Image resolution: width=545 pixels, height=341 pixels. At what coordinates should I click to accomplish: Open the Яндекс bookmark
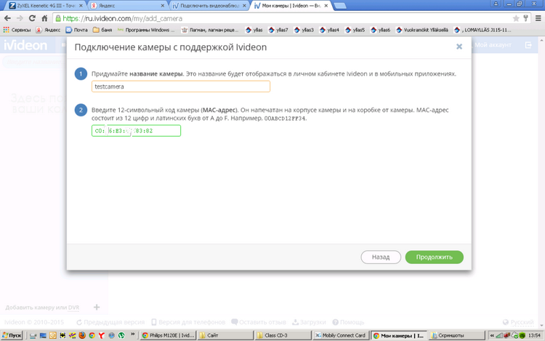click(x=48, y=30)
